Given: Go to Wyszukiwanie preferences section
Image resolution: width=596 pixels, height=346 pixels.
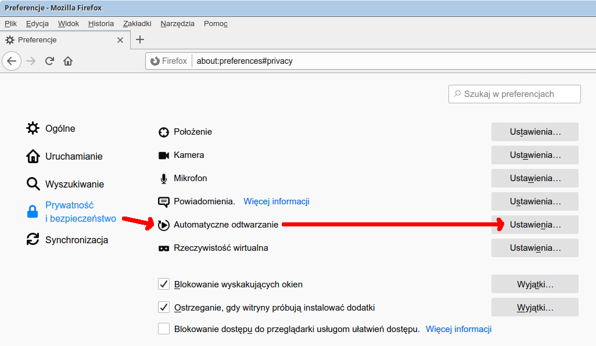Looking at the screenshot, I should (65, 184).
